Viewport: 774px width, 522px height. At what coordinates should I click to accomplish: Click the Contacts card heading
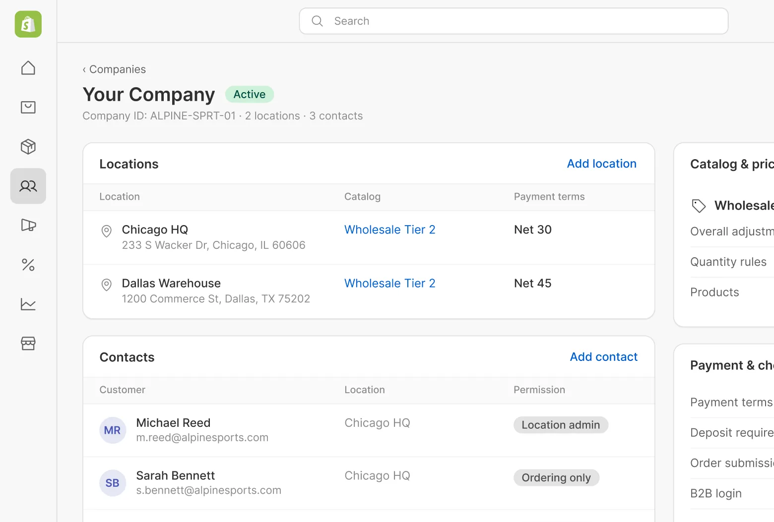pos(127,357)
